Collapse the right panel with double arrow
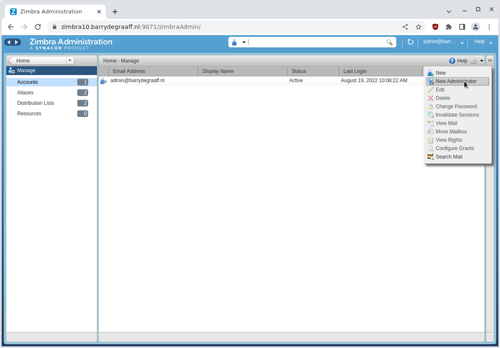Viewport: 500px width, 348px height. [x=490, y=60]
